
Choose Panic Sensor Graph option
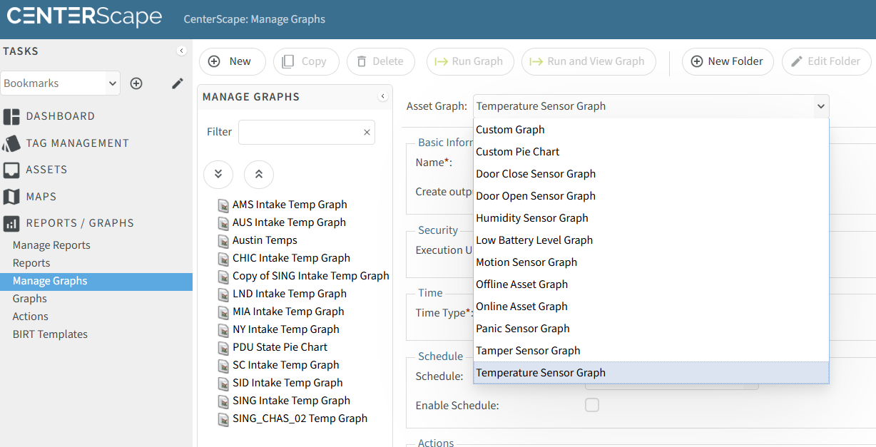[651, 329]
